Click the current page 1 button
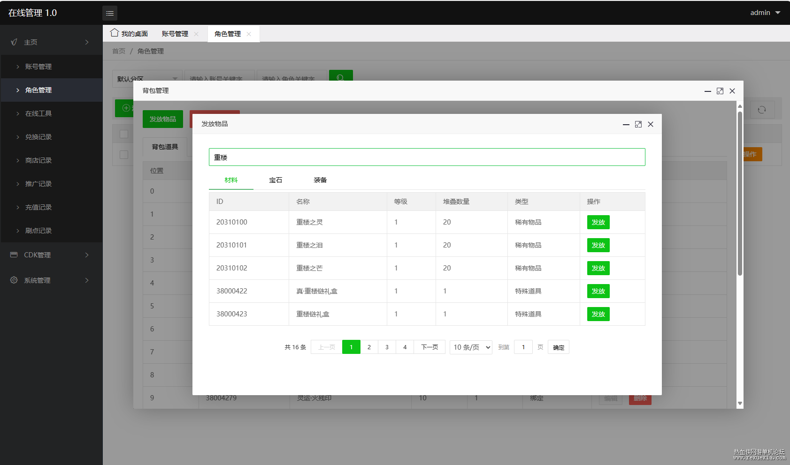This screenshot has width=790, height=465. [351, 347]
